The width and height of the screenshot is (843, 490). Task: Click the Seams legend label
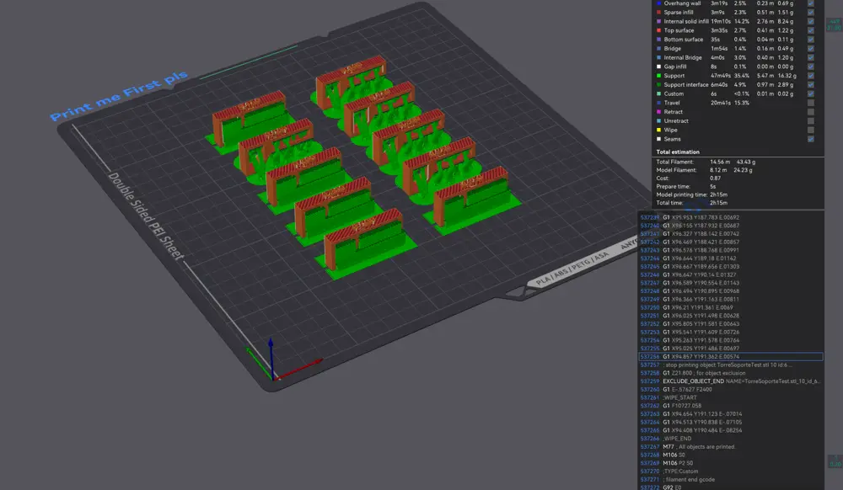pyautogui.click(x=672, y=139)
